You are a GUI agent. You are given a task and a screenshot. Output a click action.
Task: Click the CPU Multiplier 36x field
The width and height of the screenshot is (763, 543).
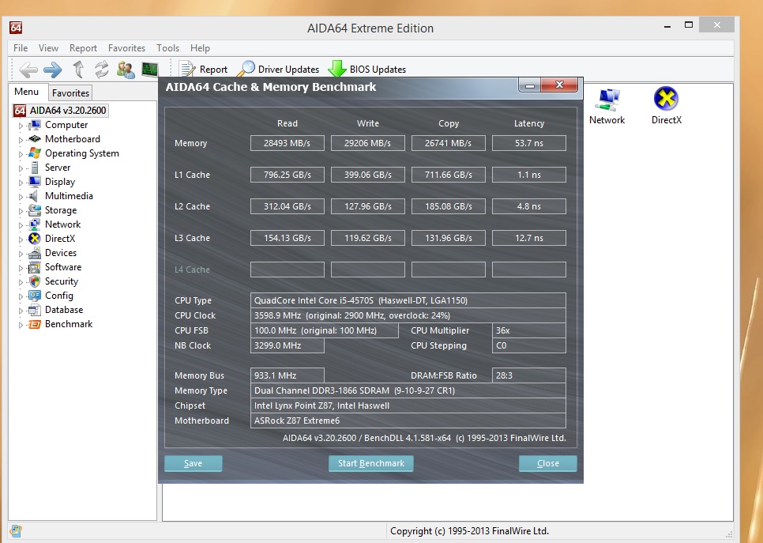[529, 330]
